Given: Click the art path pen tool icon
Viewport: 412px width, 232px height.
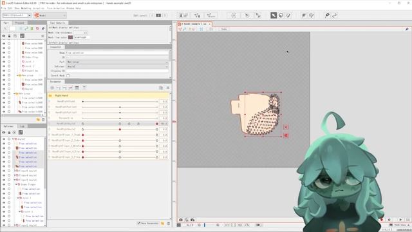Looking at the screenshot, I should [x=327, y=15].
